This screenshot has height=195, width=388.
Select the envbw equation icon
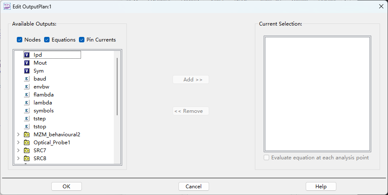coord(27,87)
